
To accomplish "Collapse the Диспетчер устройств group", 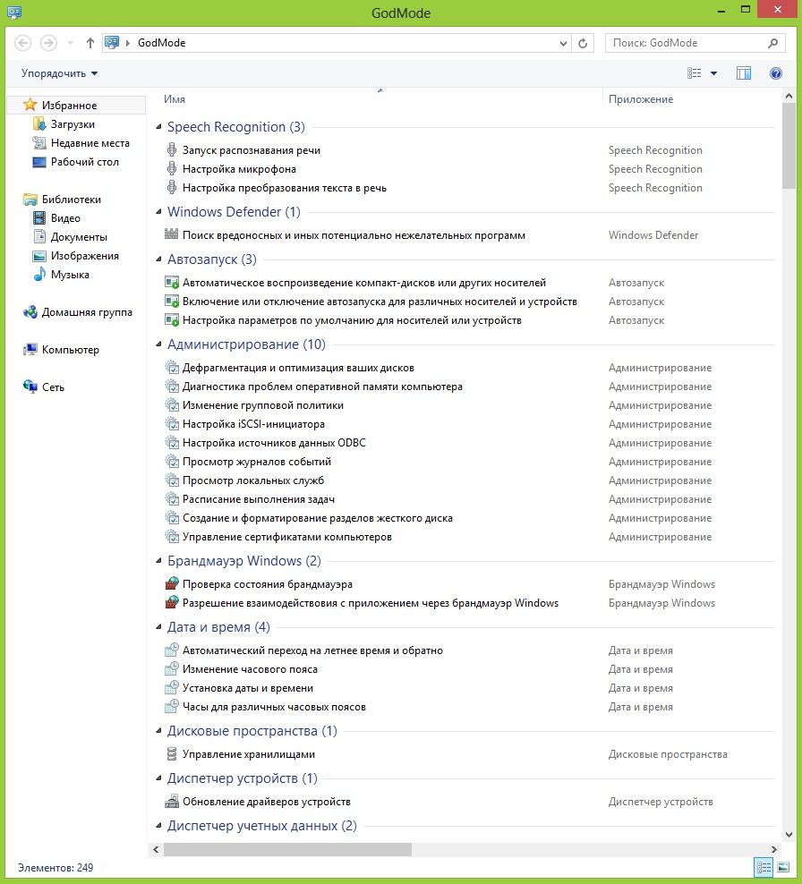I will [158, 778].
